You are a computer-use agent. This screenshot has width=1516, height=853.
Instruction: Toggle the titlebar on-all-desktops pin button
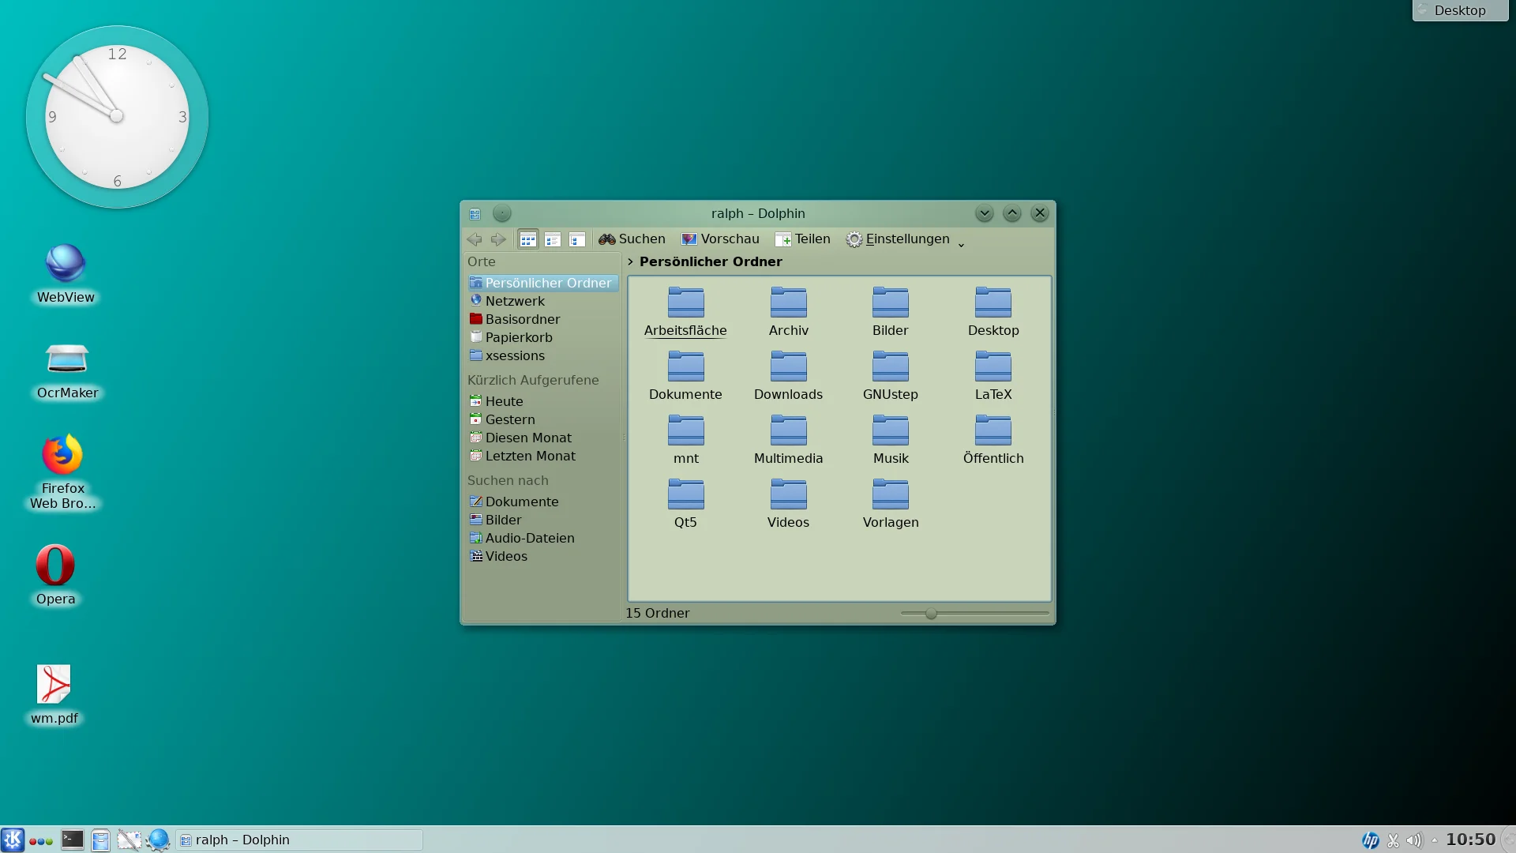click(x=502, y=213)
